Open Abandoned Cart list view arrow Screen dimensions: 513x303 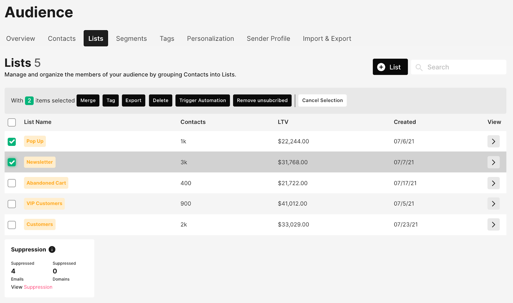click(493, 183)
